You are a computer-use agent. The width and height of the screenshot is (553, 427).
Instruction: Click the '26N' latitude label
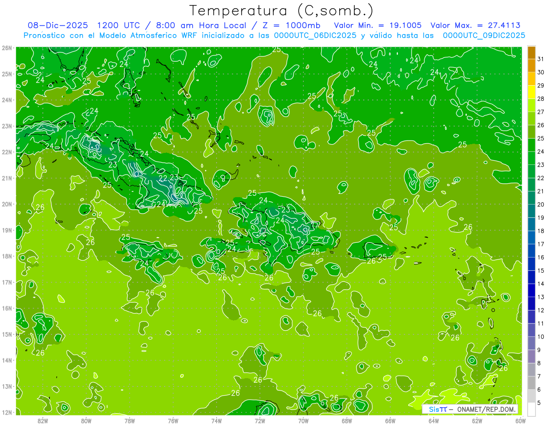point(6,48)
